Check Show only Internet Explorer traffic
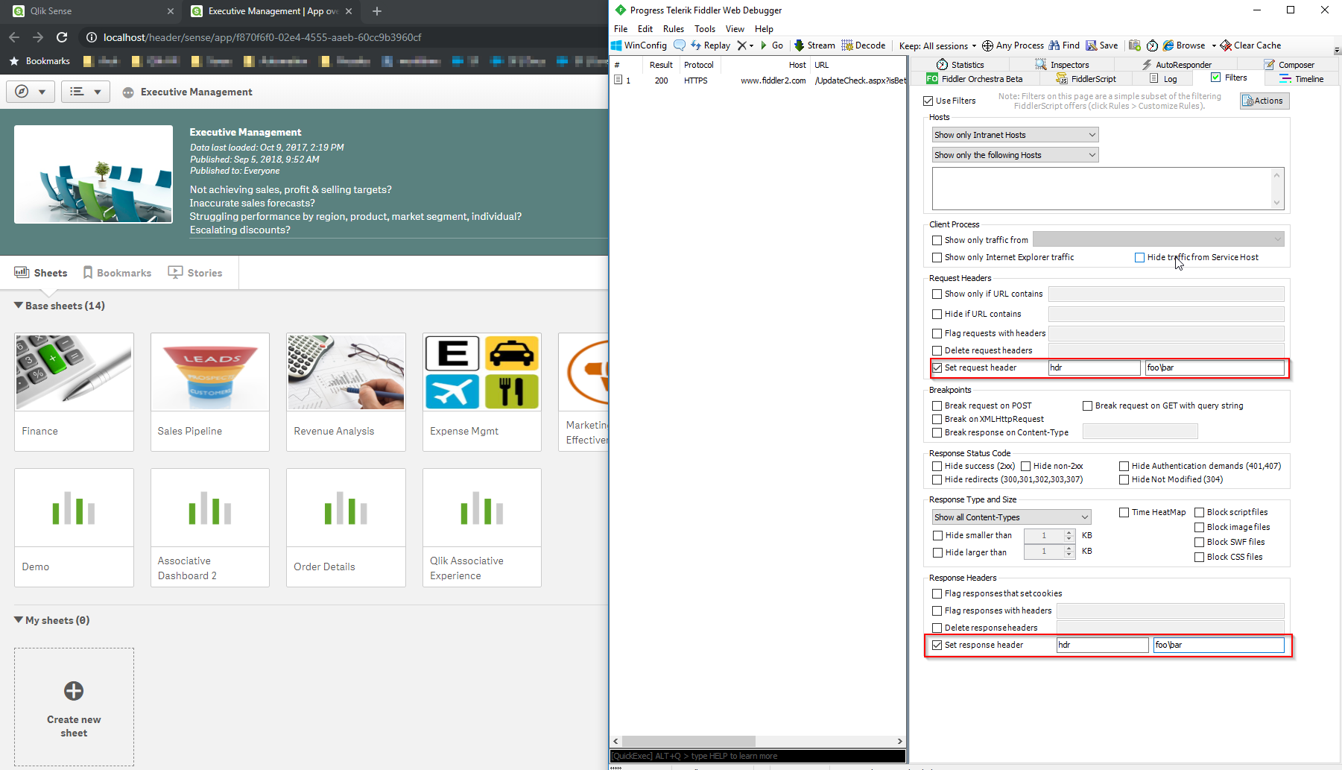 [x=937, y=257]
